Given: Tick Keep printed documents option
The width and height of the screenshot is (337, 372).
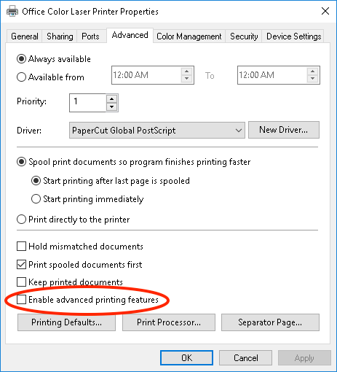Looking at the screenshot, I should (x=21, y=282).
